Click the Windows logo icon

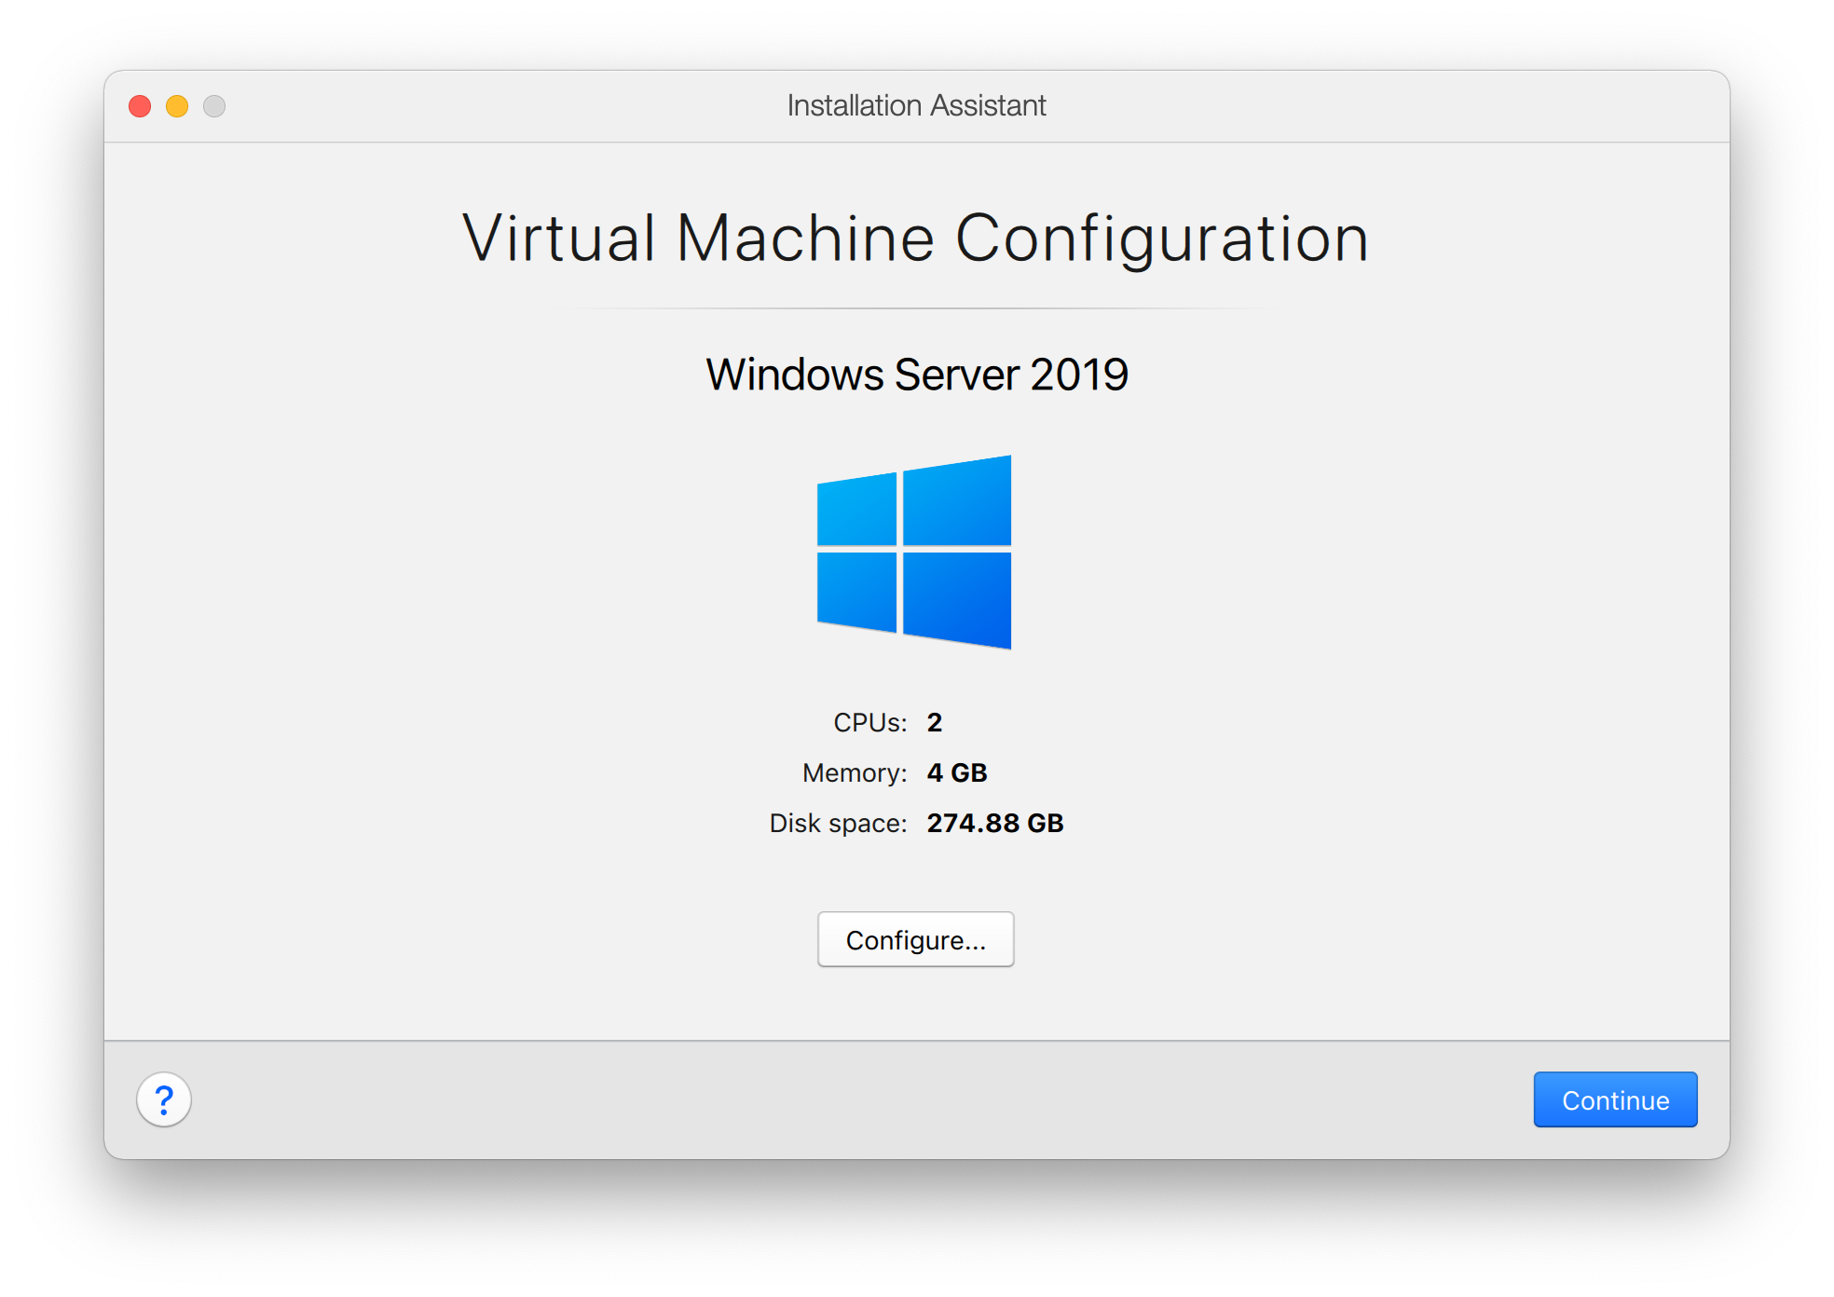tap(914, 552)
